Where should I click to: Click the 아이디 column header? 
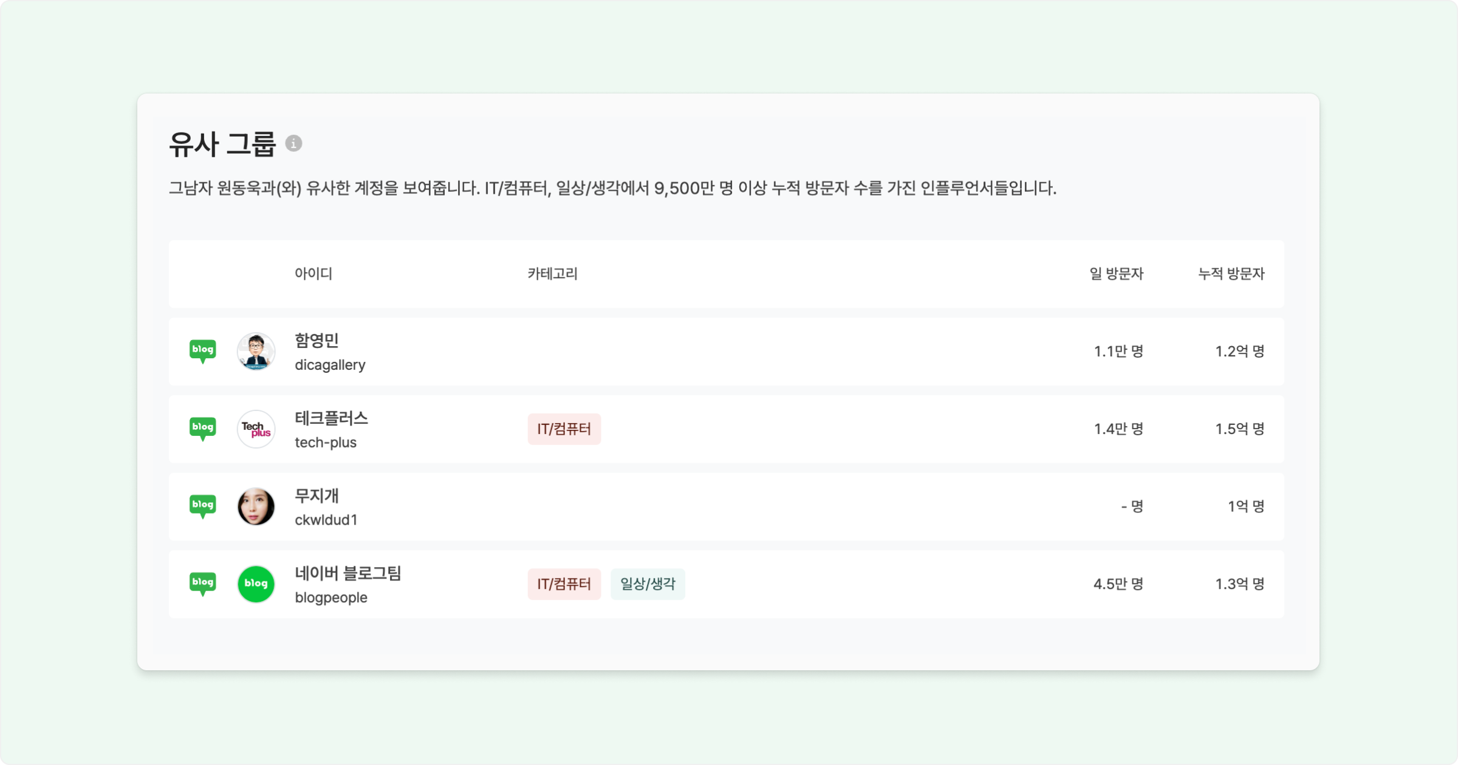(313, 274)
